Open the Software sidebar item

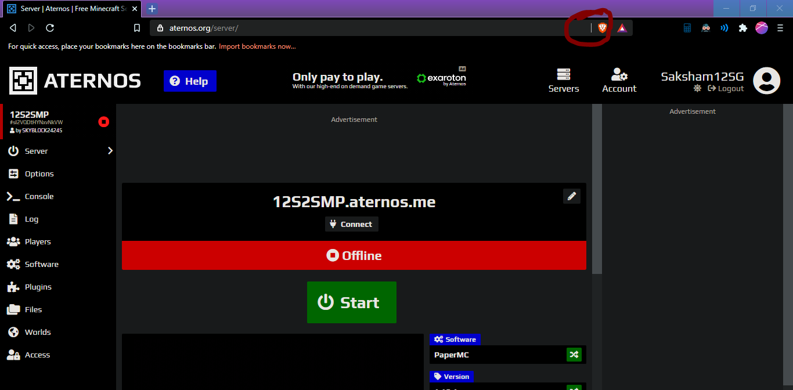tap(58, 264)
